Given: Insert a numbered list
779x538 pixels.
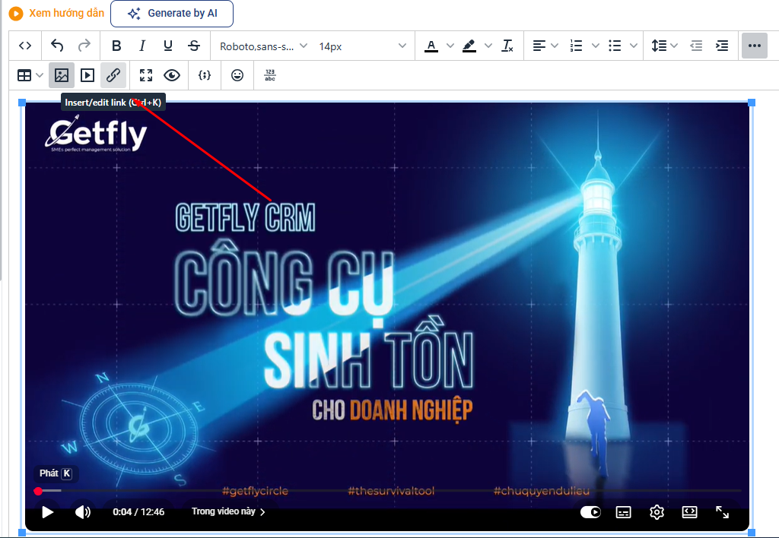Looking at the screenshot, I should 577,46.
